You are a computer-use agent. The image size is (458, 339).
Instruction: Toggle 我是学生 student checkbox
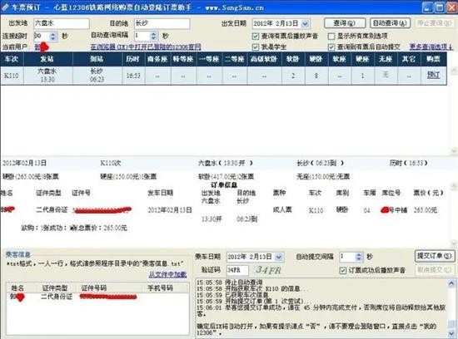click(x=256, y=47)
